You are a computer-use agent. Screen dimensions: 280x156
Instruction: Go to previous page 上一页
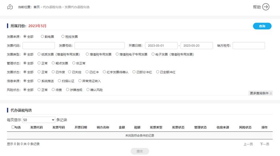[x=248, y=144]
